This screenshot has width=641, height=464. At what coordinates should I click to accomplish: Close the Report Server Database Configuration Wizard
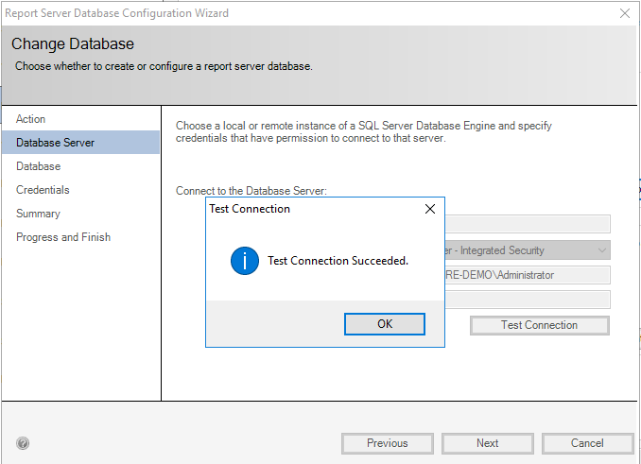pyautogui.click(x=624, y=13)
